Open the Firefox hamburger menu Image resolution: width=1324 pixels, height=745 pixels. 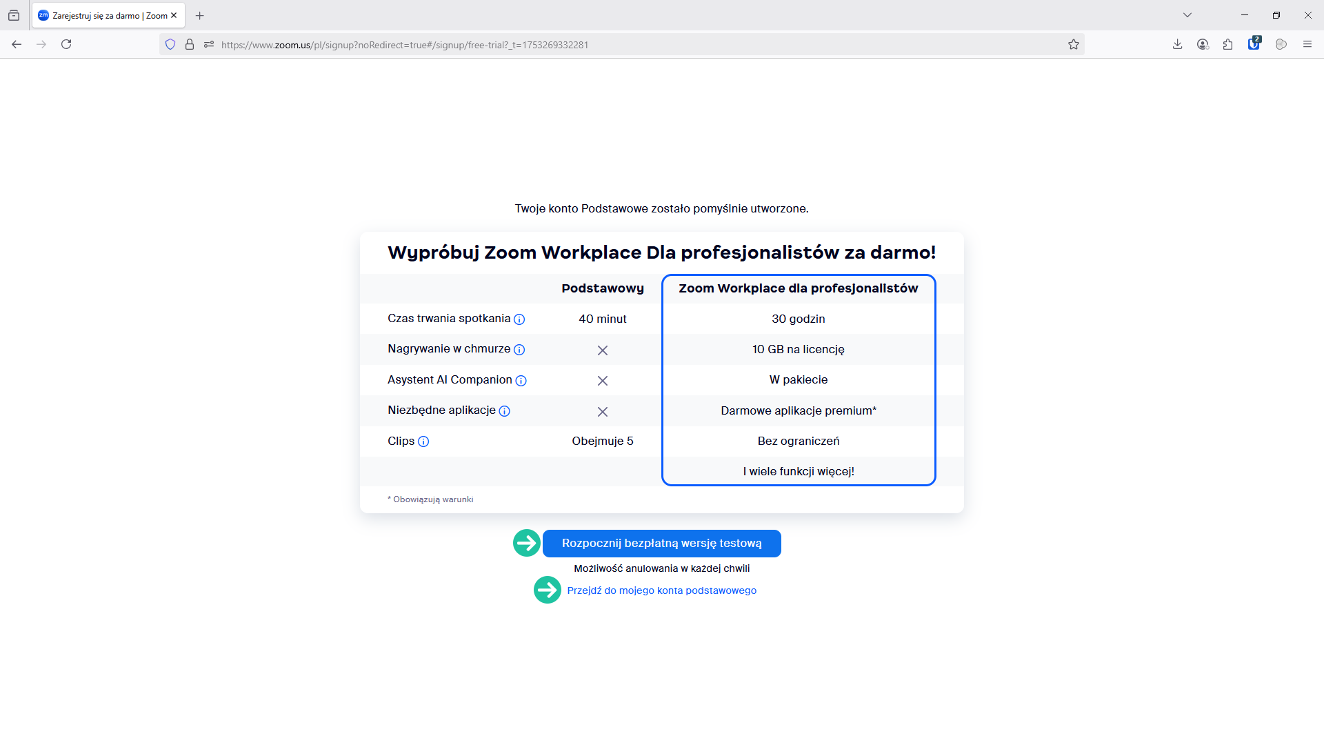(1307, 44)
